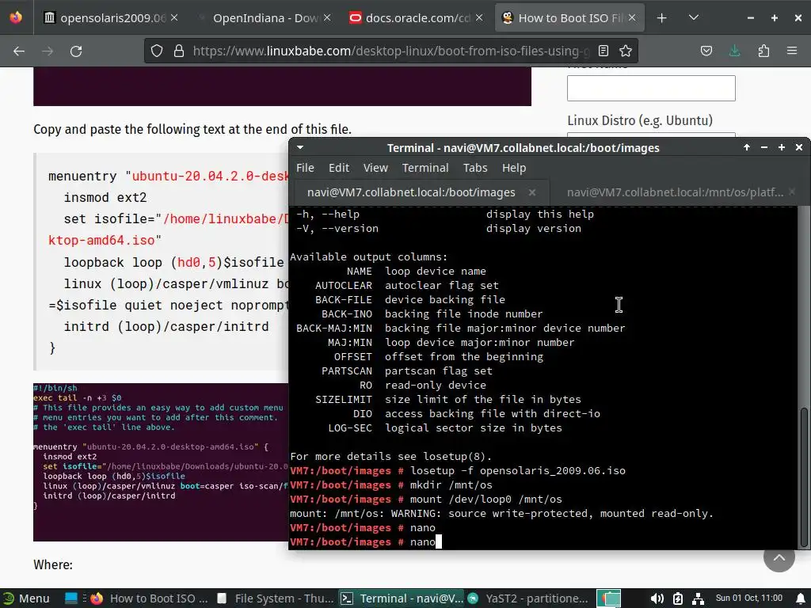Click the show desktop icon in the taskbar

(70, 598)
